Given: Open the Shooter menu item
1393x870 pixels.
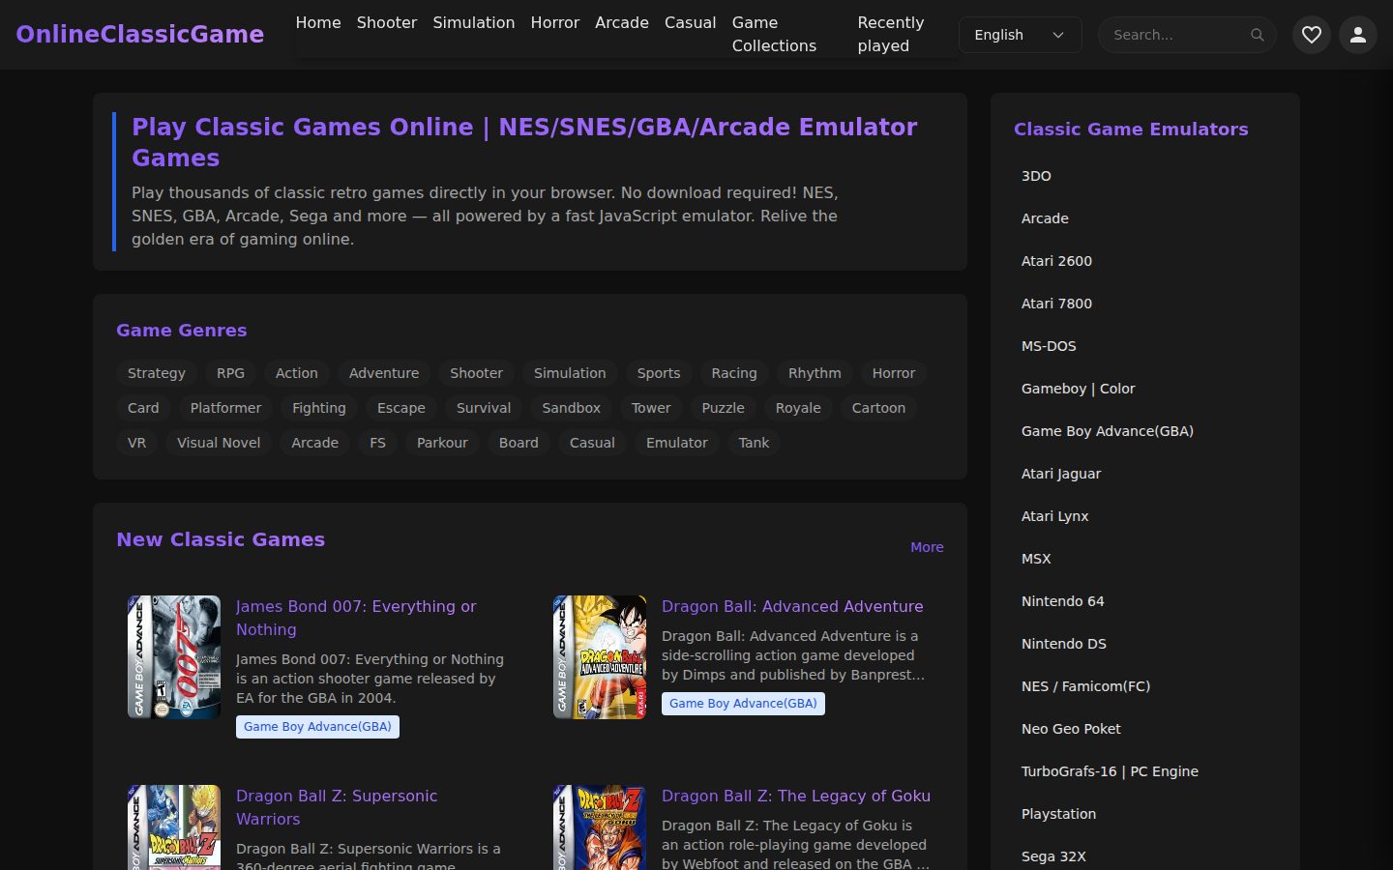Looking at the screenshot, I should [x=387, y=22].
